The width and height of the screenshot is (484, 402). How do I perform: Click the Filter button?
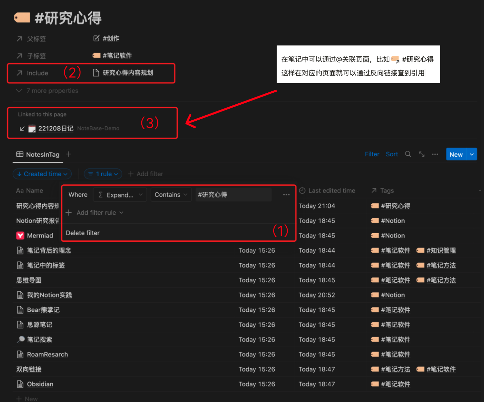(x=372, y=154)
